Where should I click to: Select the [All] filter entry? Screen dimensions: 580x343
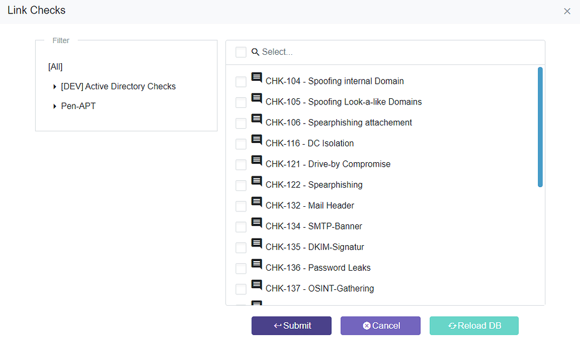pos(55,67)
